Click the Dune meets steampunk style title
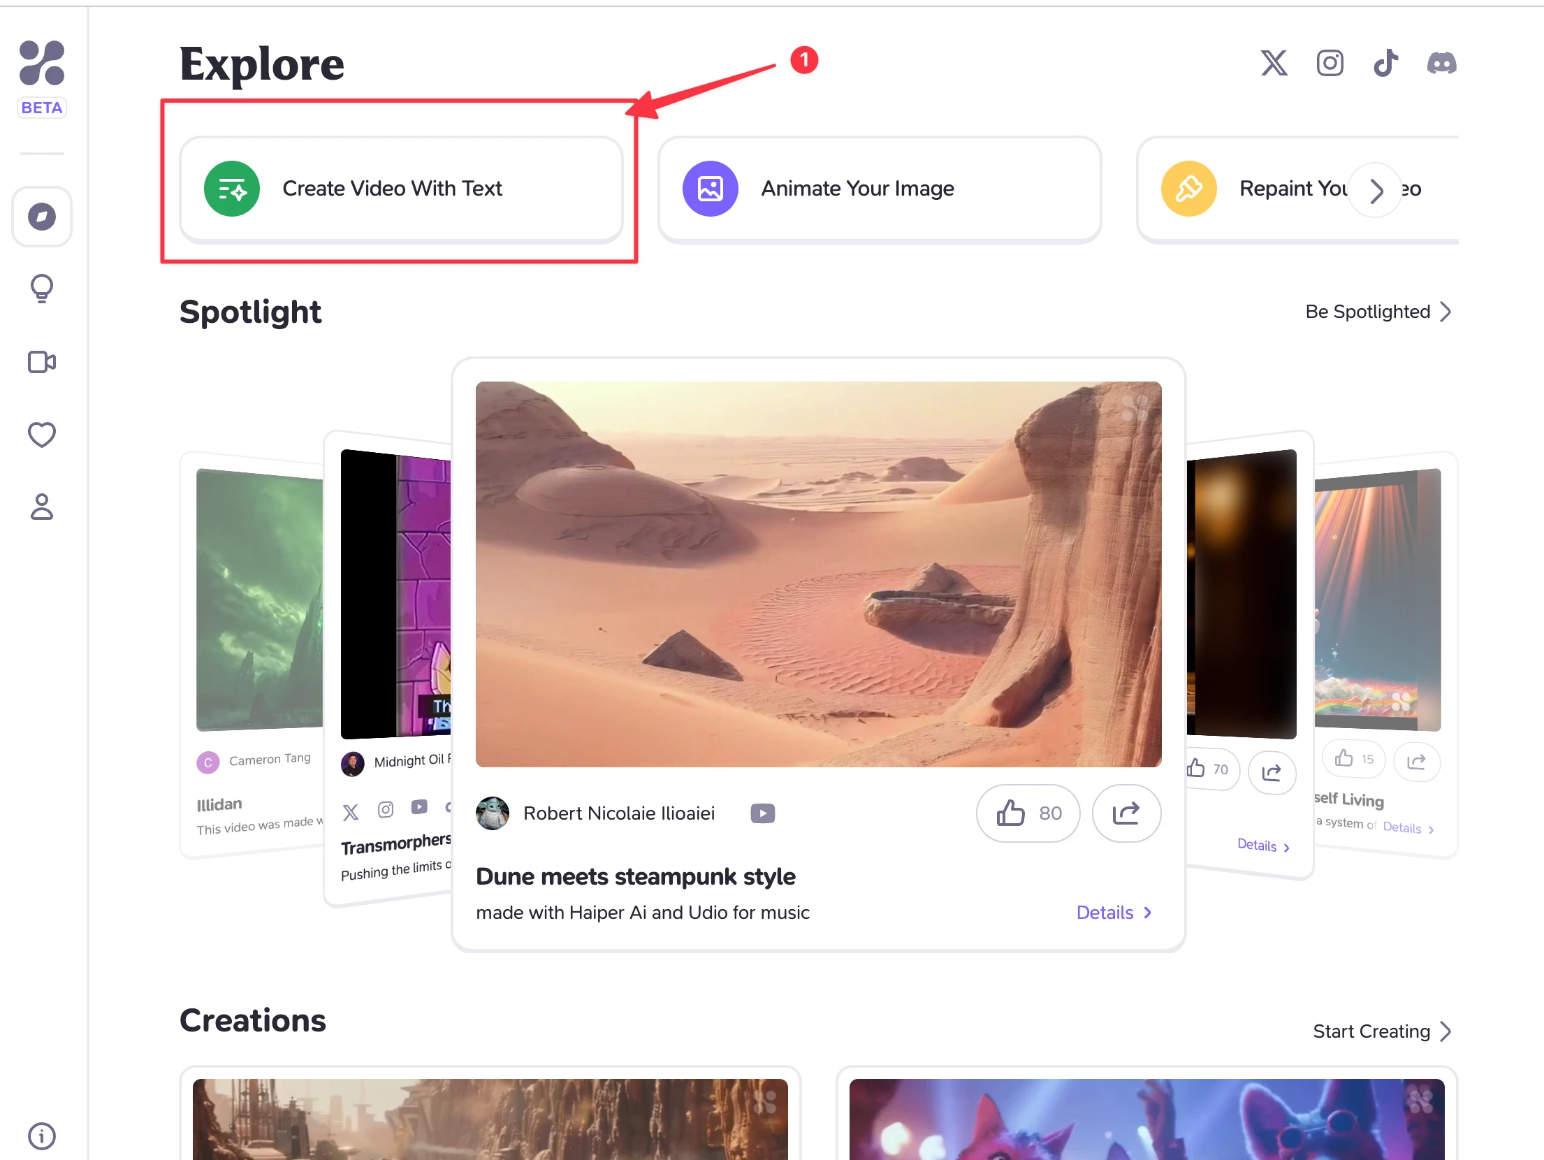The image size is (1544, 1160). pos(636,876)
